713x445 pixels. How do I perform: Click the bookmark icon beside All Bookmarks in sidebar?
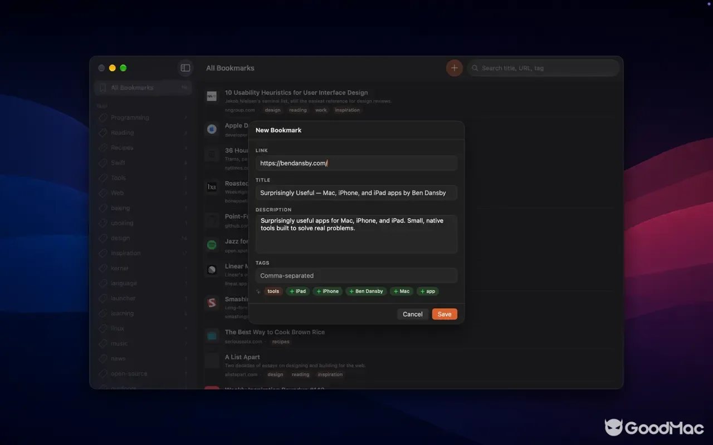[x=102, y=88]
